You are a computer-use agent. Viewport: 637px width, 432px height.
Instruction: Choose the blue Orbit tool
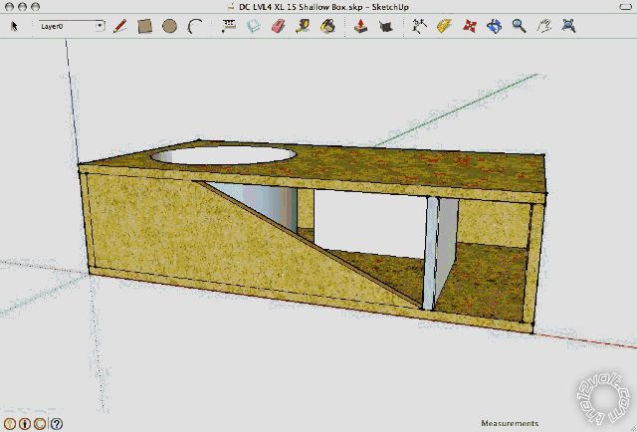(494, 26)
